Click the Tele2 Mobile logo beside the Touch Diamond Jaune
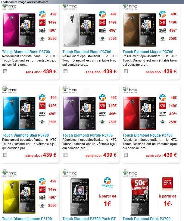This screenshot has width=184, height=221. point(42,197)
